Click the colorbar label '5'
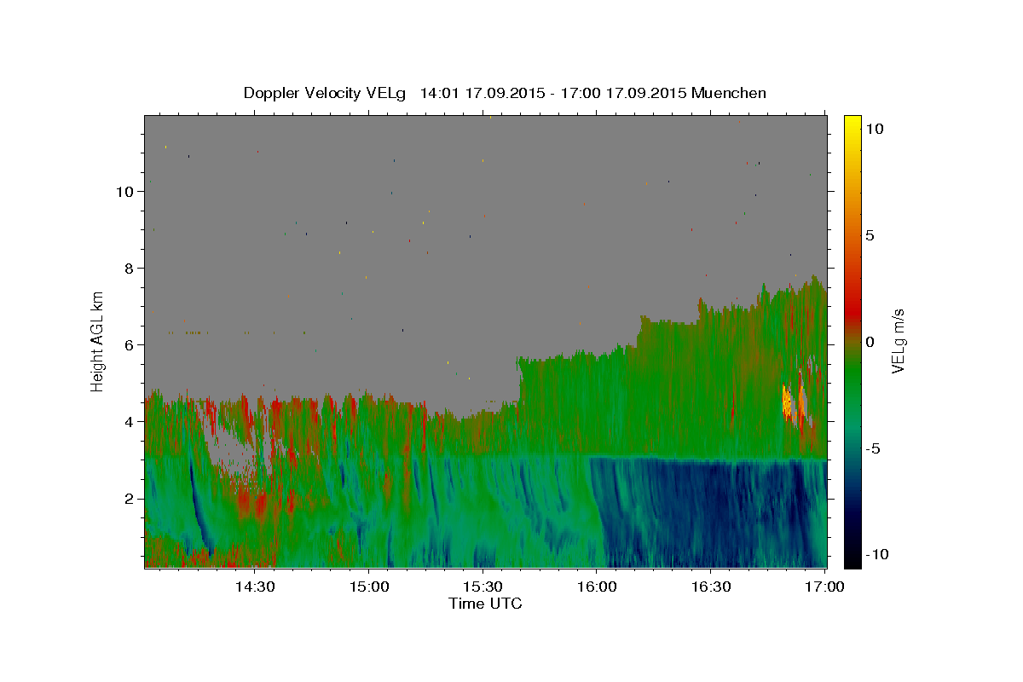This screenshot has height=682, width=1023. click(870, 235)
